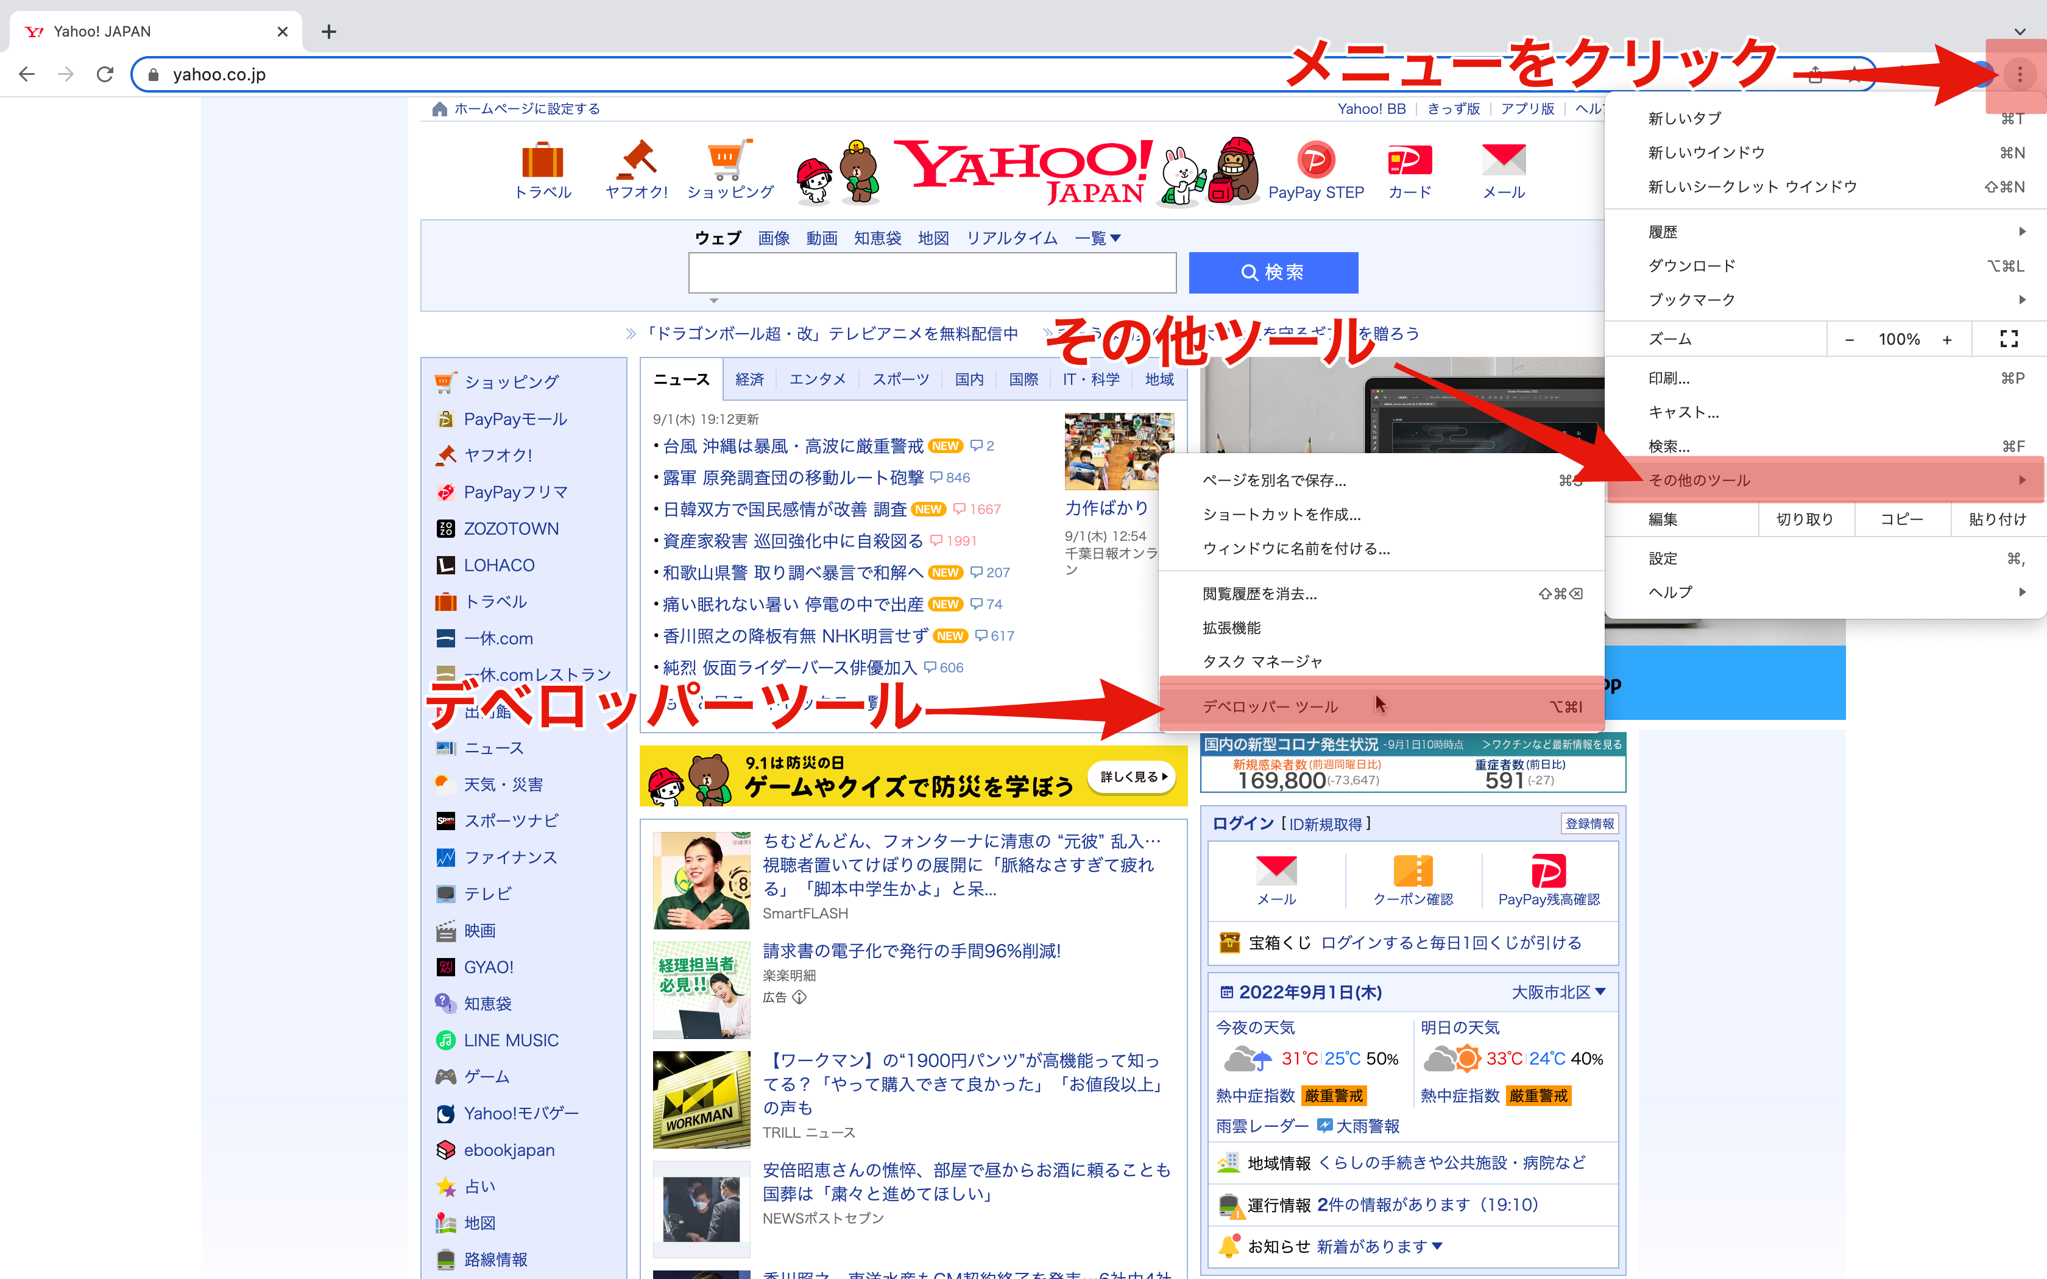Click the 登録情報 button
2047x1279 pixels.
[x=1588, y=823]
